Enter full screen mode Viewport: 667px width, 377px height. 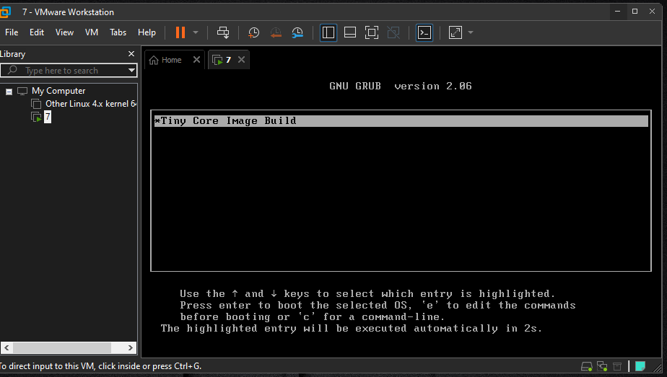click(372, 32)
